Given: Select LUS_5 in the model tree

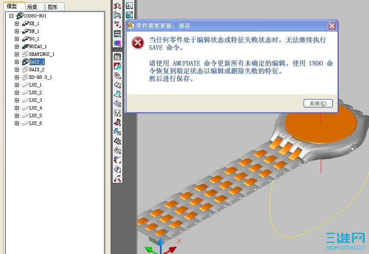Looking at the screenshot, I should [35, 115].
